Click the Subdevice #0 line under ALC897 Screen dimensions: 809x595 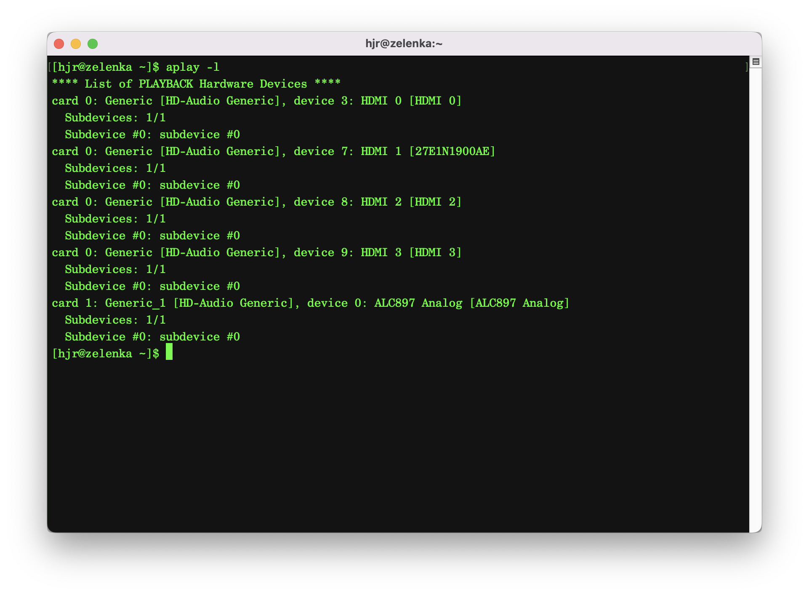[x=152, y=336]
